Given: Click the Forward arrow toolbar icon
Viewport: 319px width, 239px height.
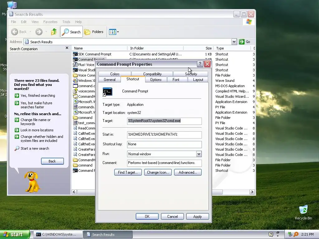Looking at the screenshot, I should [x=39, y=32].
